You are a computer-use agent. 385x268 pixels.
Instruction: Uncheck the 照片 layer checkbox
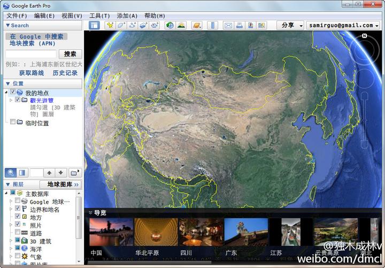(18, 224)
